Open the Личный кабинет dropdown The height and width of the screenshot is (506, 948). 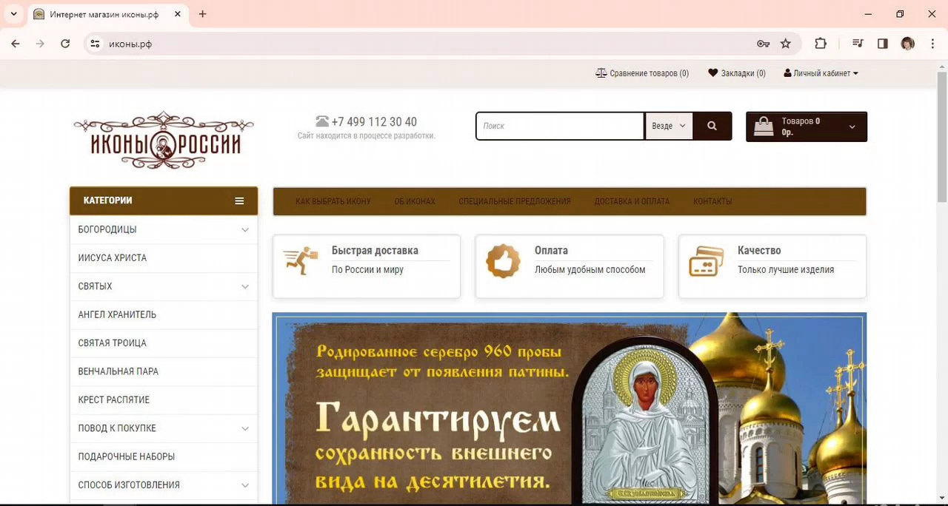coord(821,73)
